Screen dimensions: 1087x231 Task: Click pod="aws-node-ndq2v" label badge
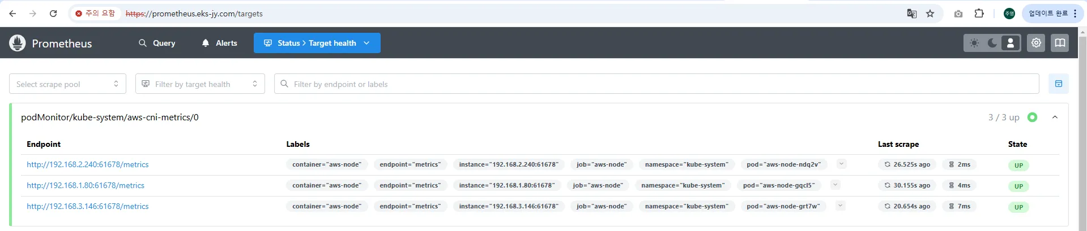tap(783, 164)
